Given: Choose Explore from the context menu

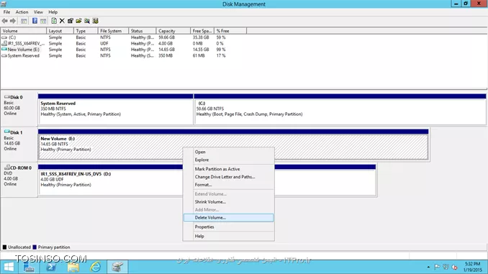Looking at the screenshot, I should [x=228, y=160].
